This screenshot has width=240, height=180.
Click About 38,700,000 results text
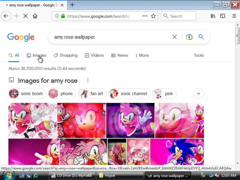point(47,68)
